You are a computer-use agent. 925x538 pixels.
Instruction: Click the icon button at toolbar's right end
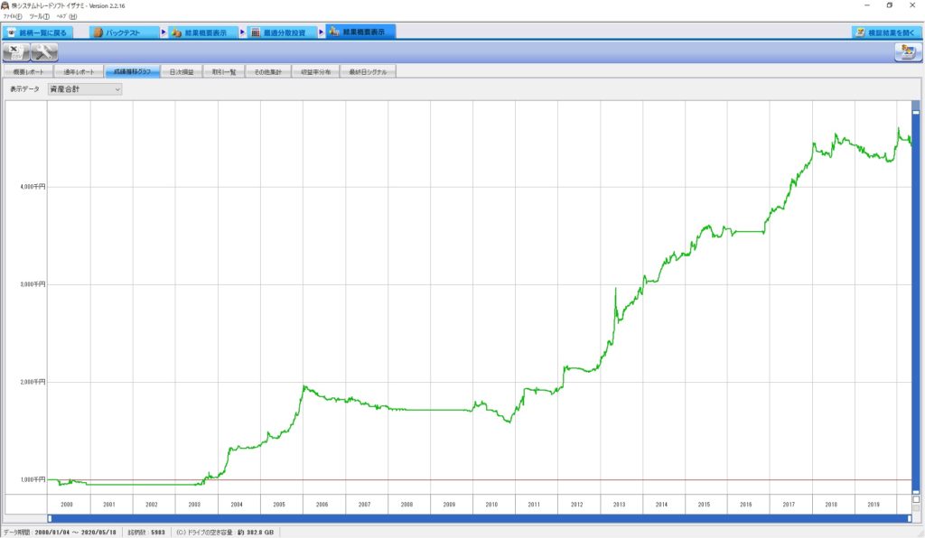pos(906,51)
